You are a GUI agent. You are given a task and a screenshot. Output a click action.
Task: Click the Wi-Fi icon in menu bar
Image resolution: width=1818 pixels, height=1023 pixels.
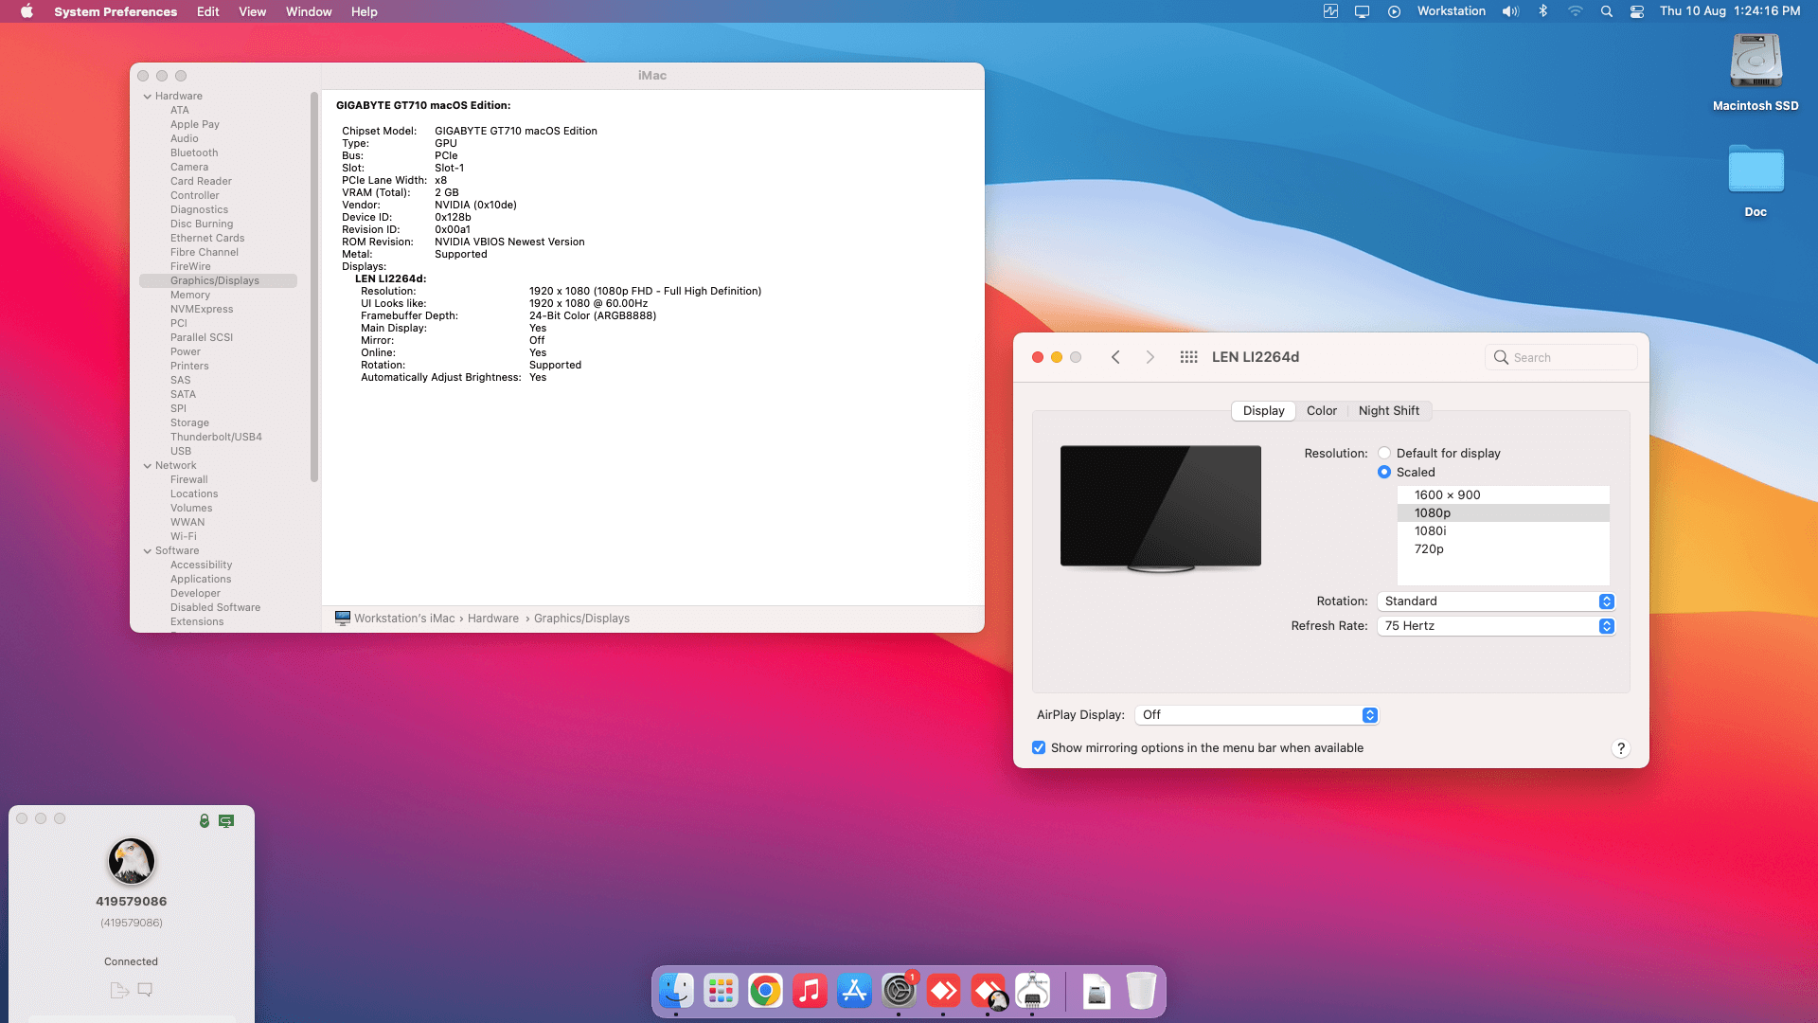coord(1575,11)
